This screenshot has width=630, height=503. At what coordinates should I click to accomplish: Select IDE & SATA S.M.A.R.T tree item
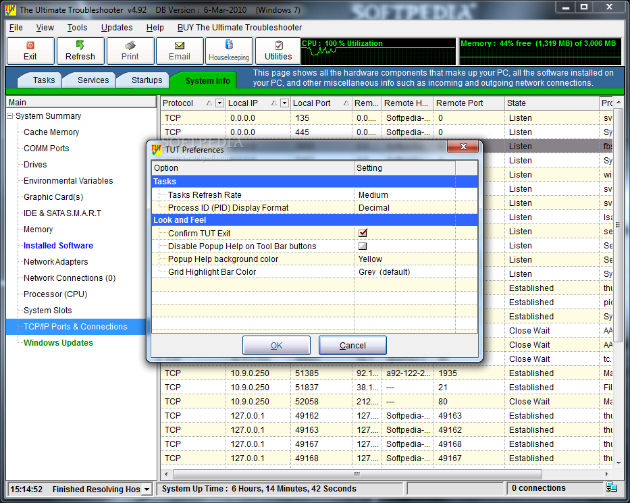[x=62, y=213]
